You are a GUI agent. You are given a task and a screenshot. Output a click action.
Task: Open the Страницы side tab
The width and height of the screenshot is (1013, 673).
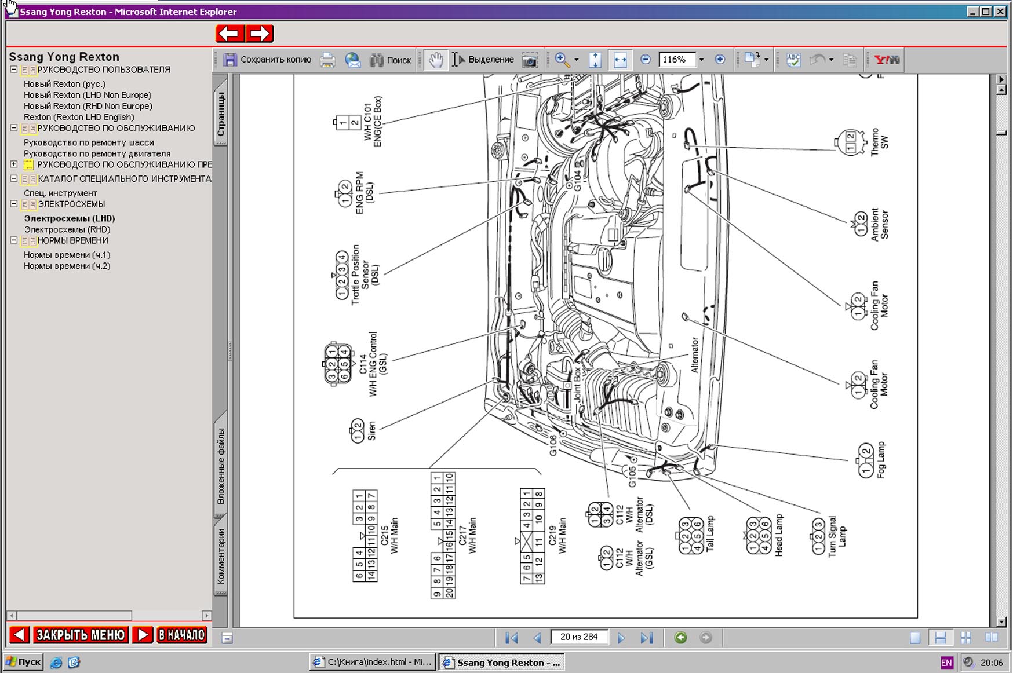click(x=221, y=114)
